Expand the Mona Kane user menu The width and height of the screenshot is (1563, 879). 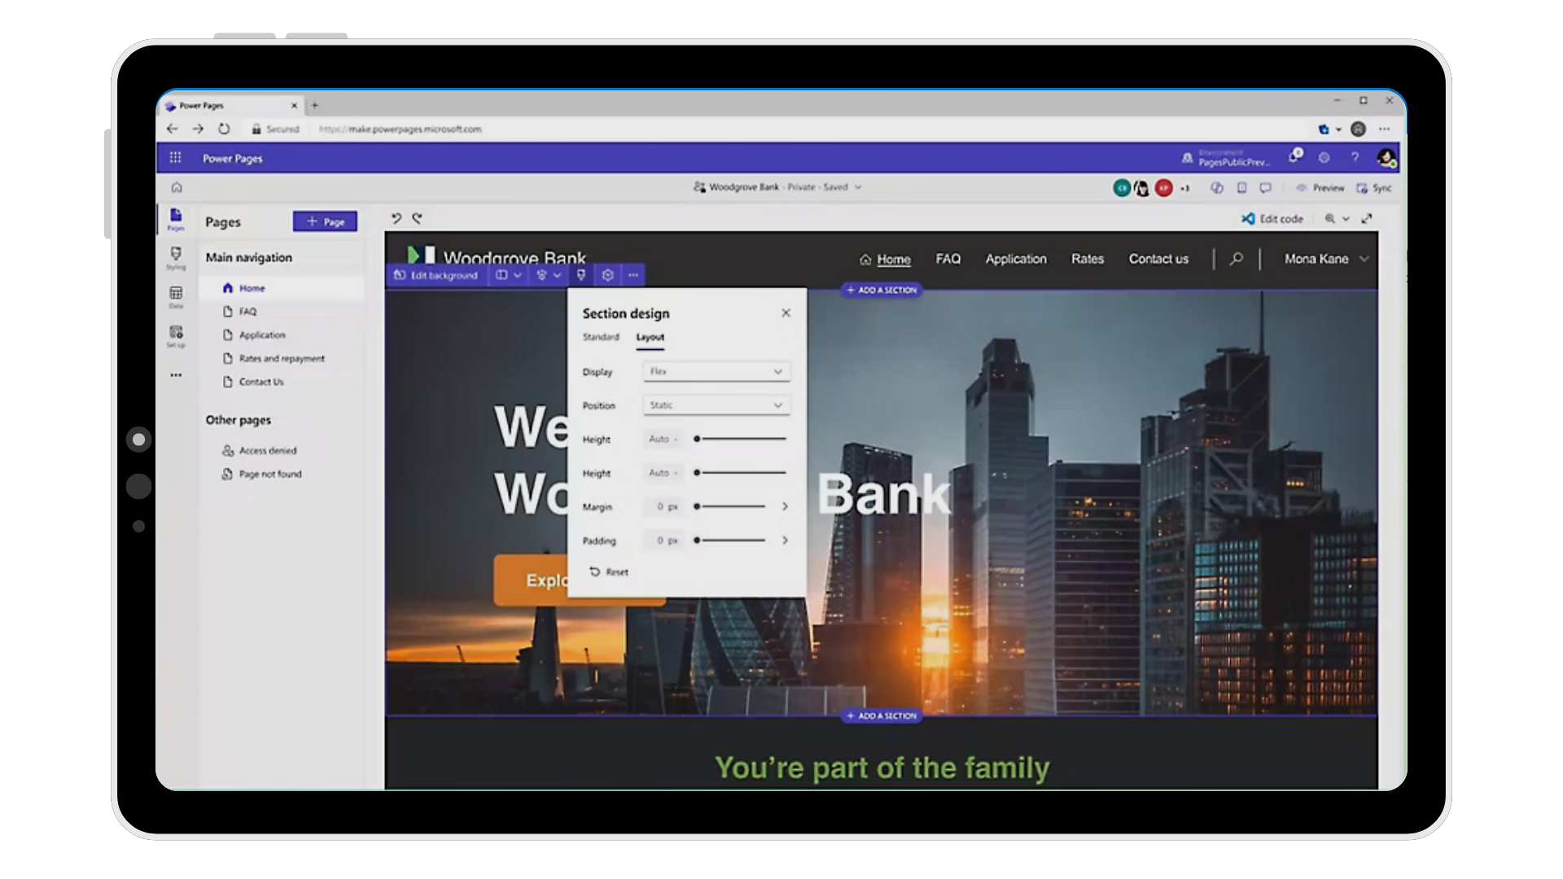click(x=1364, y=259)
